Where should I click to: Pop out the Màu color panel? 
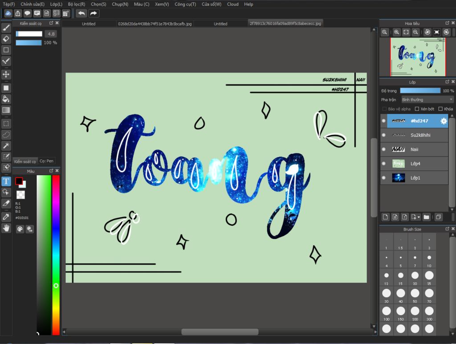coord(51,171)
